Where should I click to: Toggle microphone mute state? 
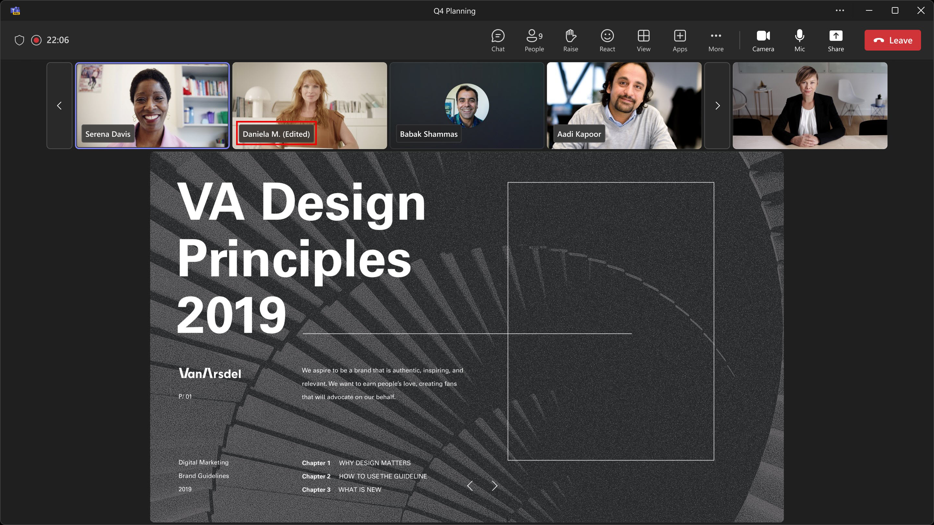pyautogui.click(x=800, y=40)
